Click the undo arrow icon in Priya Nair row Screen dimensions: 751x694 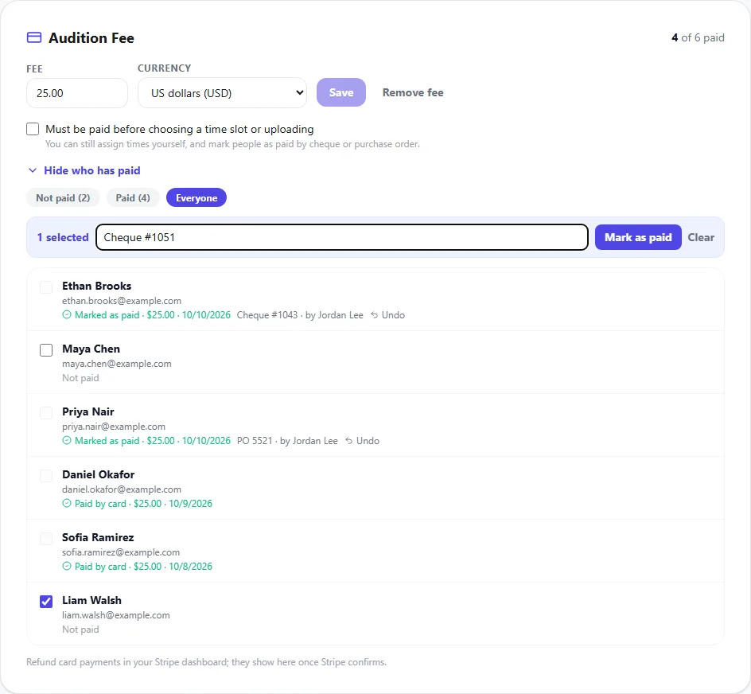[x=349, y=440]
